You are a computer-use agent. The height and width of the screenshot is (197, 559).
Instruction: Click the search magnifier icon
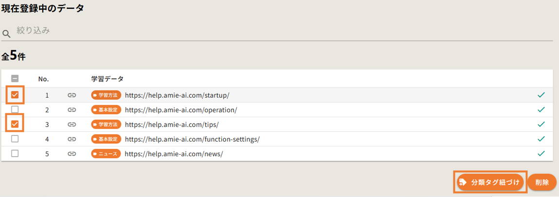(x=6, y=34)
